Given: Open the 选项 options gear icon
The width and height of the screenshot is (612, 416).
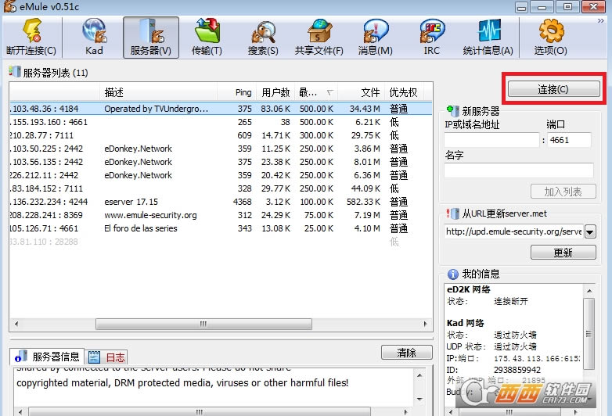Looking at the screenshot, I should 550,37.
